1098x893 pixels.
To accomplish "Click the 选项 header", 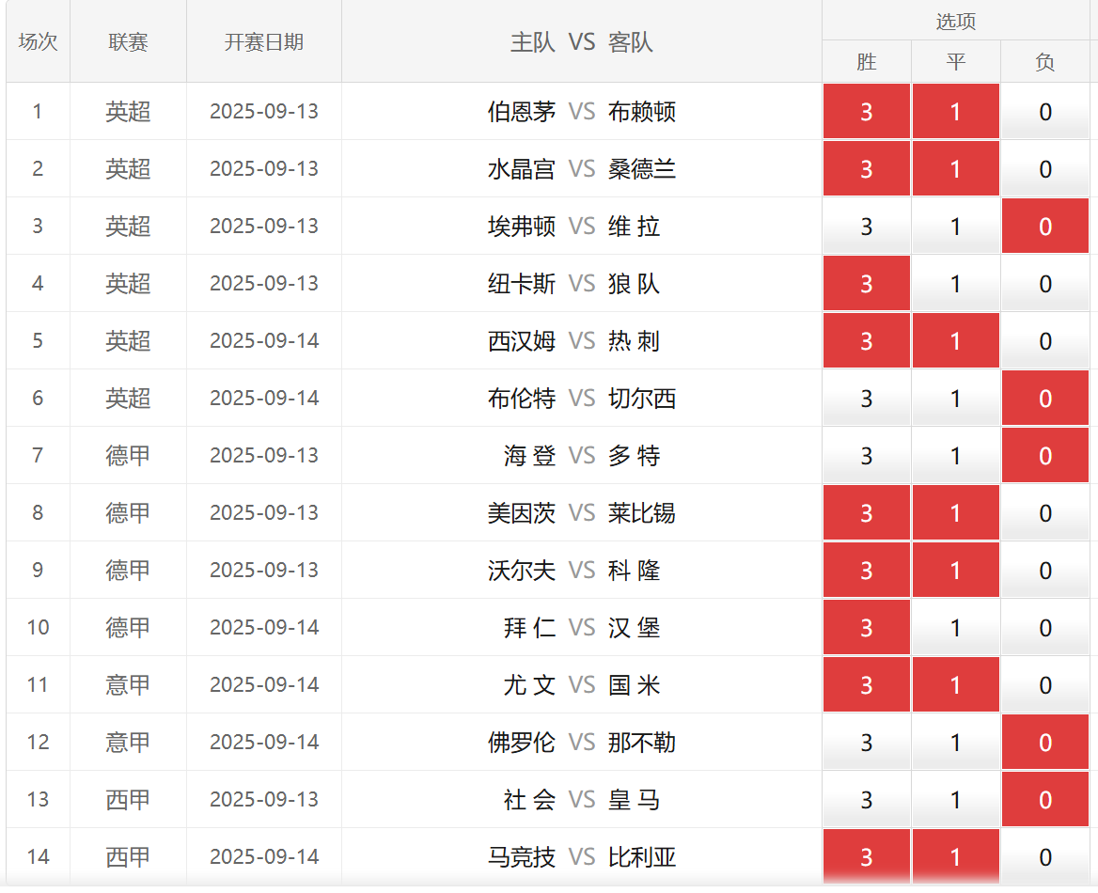I will (x=956, y=21).
